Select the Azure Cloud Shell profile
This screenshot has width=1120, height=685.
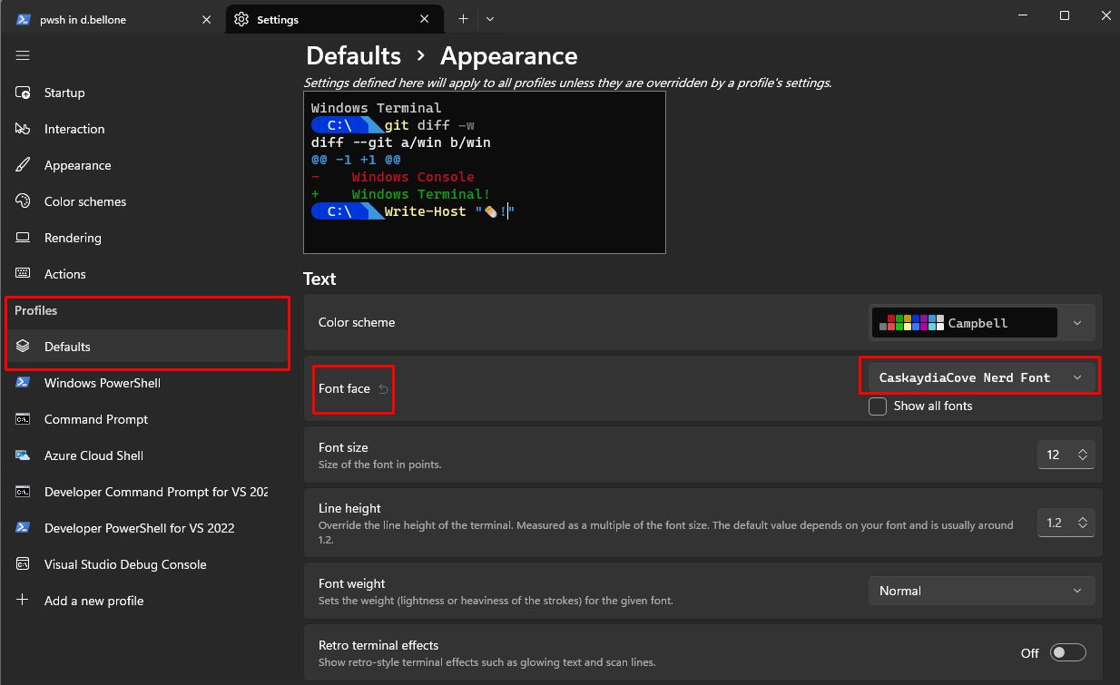(93, 455)
